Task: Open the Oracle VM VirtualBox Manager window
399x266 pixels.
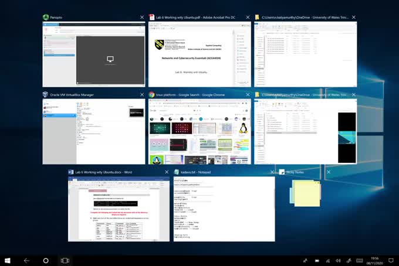Action: click(x=93, y=131)
